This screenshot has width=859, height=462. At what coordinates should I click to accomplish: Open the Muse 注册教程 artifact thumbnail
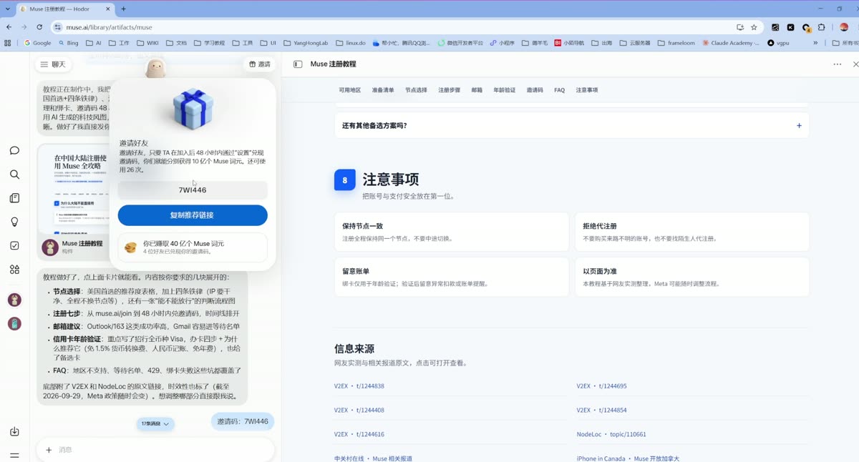[x=72, y=189]
